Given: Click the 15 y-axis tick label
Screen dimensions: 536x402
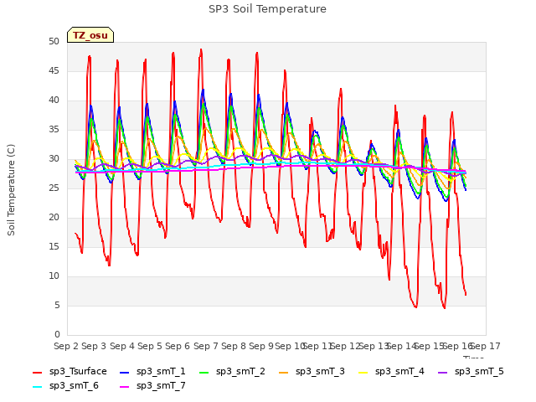Looking at the screenshot, I should [54, 247].
